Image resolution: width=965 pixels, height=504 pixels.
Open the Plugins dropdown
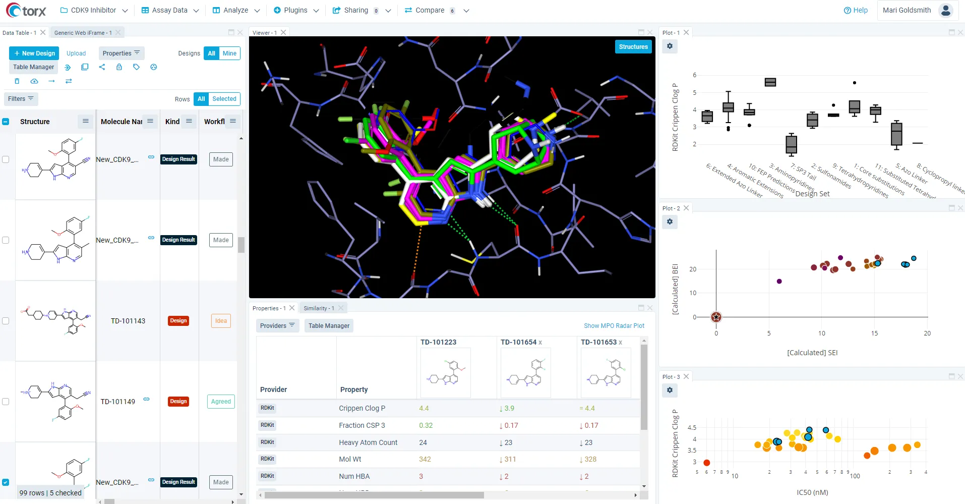(x=296, y=10)
